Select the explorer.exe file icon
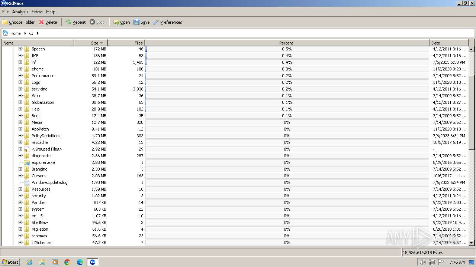476x267 pixels. click(x=26, y=162)
